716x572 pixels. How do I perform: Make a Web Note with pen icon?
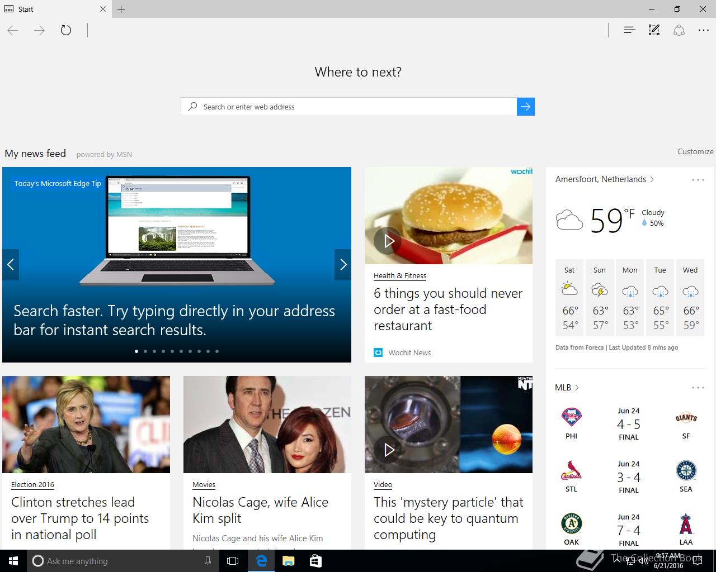click(x=654, y=30)
